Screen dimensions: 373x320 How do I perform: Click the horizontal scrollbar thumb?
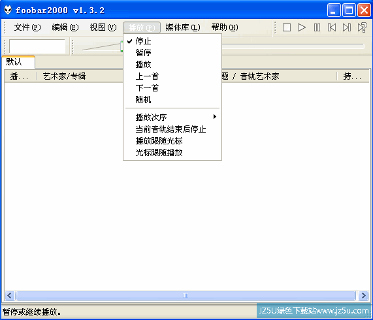pyautogui.click(x=186, y=296)
